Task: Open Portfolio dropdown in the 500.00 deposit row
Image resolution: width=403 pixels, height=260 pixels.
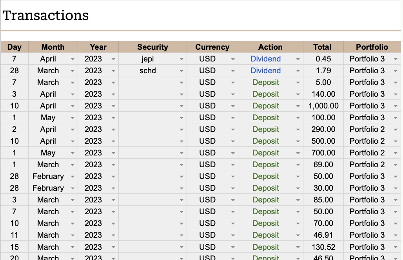Action: (395, 141)
